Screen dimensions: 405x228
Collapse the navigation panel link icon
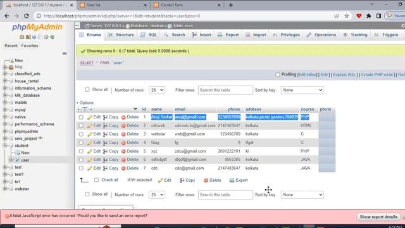coord(65,53)
